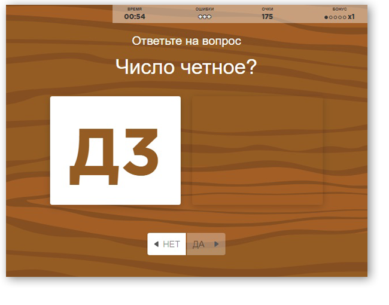Click the Ответьте на вопрос instruction text

pos(186,41)
